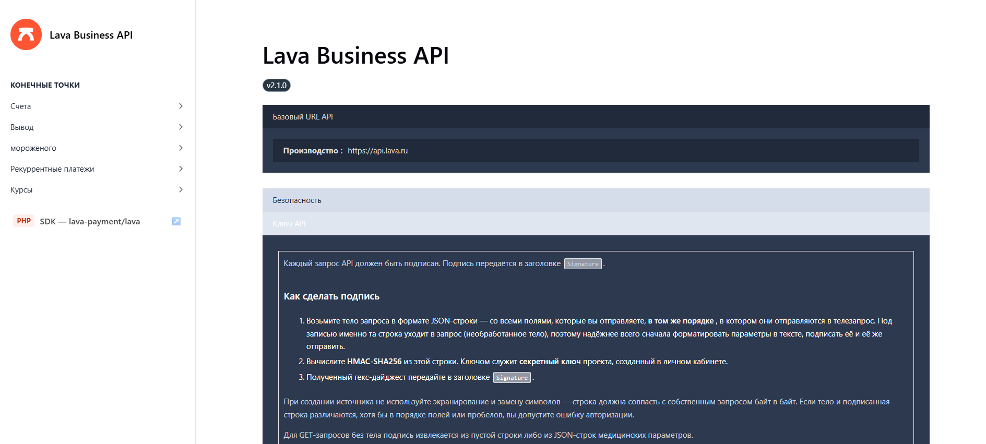Click the bold в том же порядке text

[681, 321]
